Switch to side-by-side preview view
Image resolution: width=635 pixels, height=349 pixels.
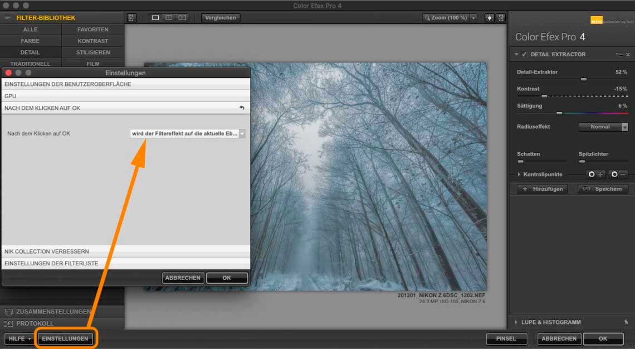click(x=182, y=18)
